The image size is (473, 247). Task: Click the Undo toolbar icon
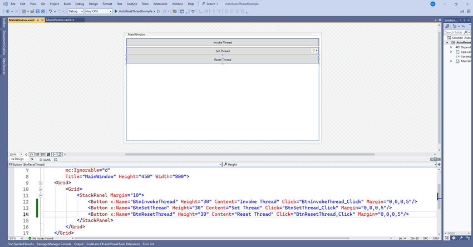(x=51, y=11)
